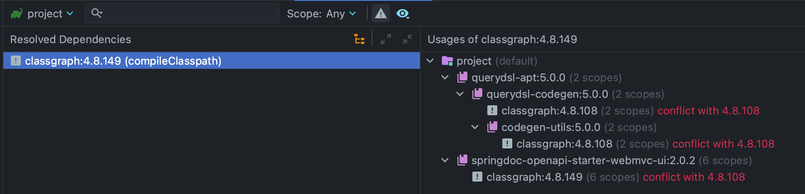
Task: Click the Collapse All icon
Action: pyautogui.click(x=407, y=39)
